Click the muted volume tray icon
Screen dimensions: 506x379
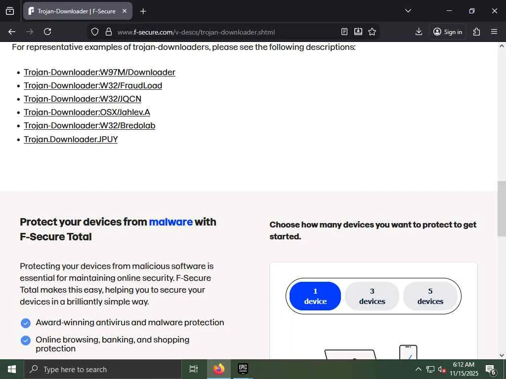(441, 369)
